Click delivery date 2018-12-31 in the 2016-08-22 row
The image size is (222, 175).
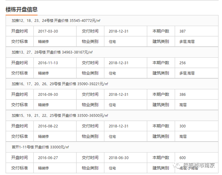point(119,126)
